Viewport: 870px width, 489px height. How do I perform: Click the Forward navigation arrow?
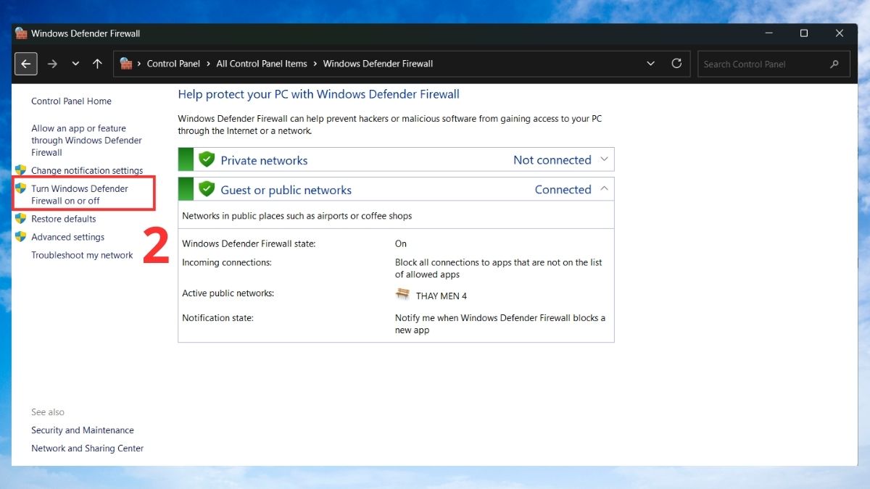(x=52, y=64)
